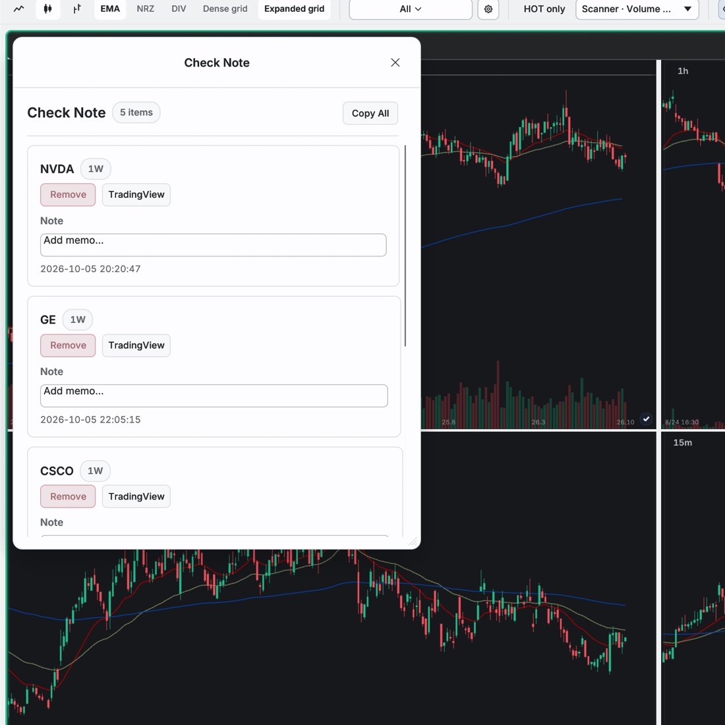Toggle the HOT only filter
This screenshot has width=725, height=725.
tap(544, 9)
